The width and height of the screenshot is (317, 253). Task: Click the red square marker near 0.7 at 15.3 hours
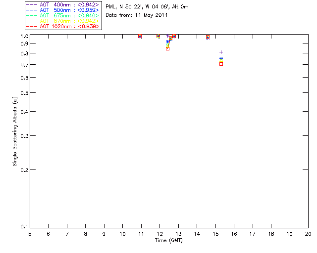coord(221,64)
